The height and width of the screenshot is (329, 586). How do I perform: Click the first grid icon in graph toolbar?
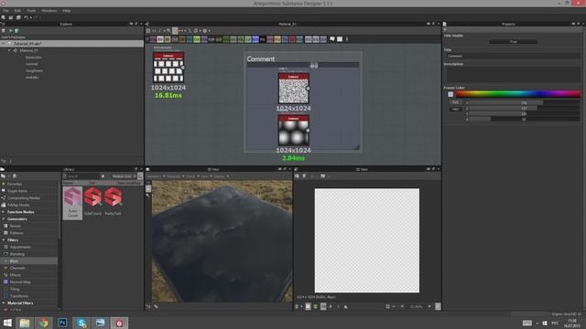click(148, 31)
